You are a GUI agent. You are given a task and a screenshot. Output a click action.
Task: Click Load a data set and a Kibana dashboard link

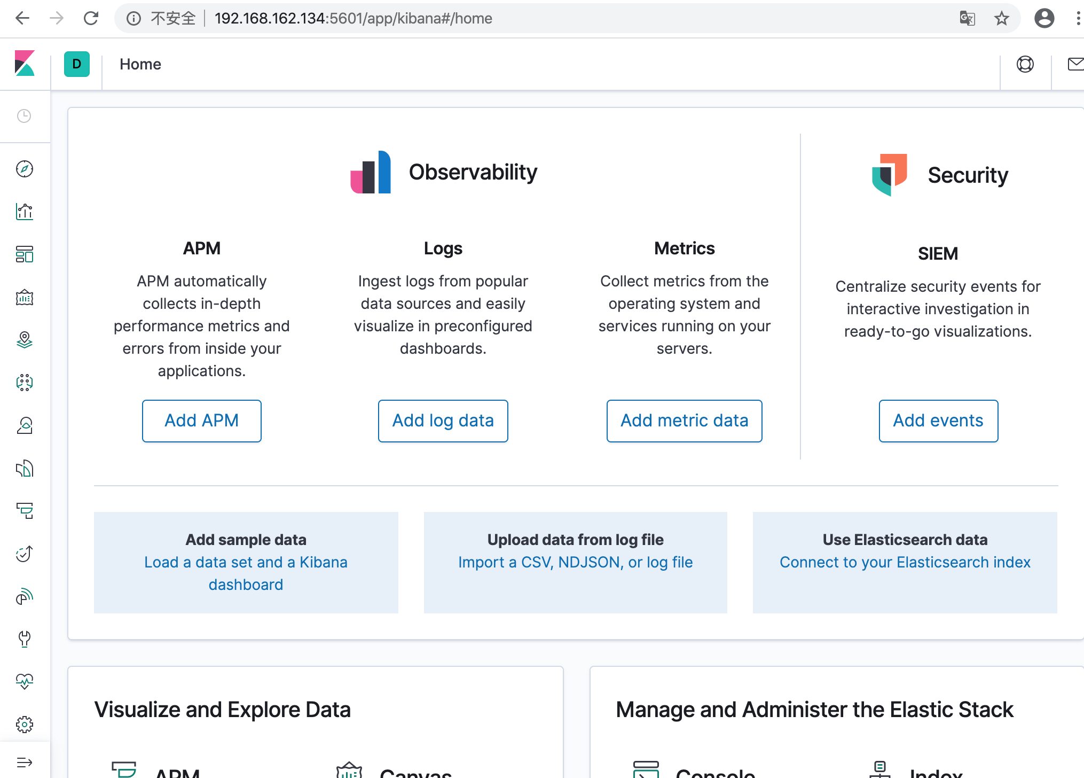point(246,573)
